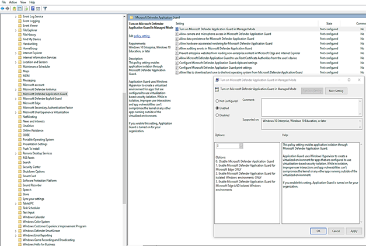Click the Up one level toolbar icon

click(14, 9)
